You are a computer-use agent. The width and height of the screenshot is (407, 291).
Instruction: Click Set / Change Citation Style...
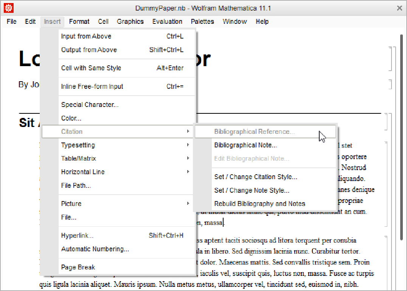(256, 177)
